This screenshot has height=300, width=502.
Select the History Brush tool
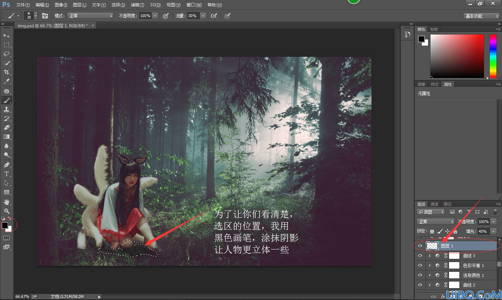click(7, 118)
